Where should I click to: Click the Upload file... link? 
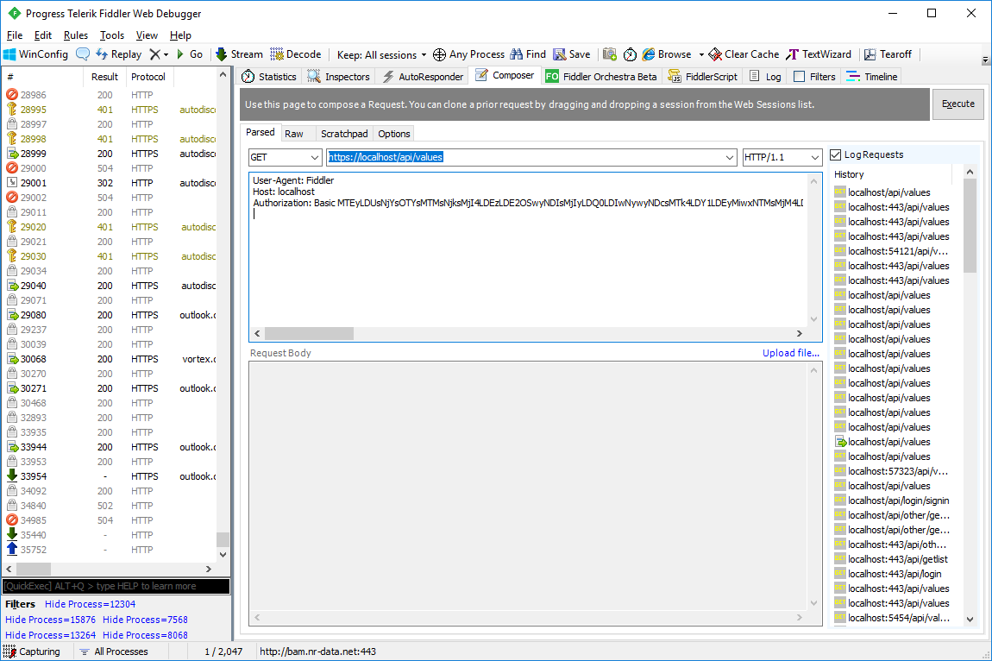(791, 353)
